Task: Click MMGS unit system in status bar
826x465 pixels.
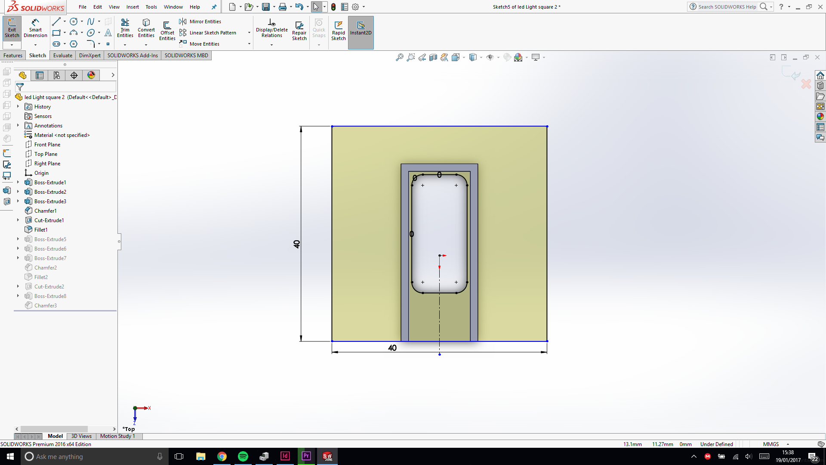Action: [x=771, y=444]
